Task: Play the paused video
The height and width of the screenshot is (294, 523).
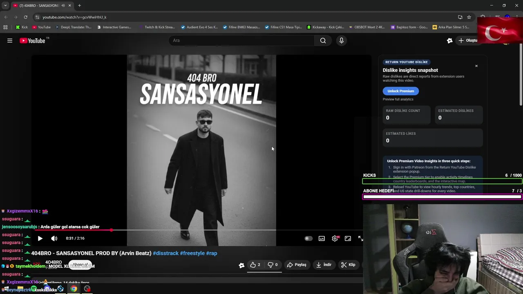Action: pos(40,238)
